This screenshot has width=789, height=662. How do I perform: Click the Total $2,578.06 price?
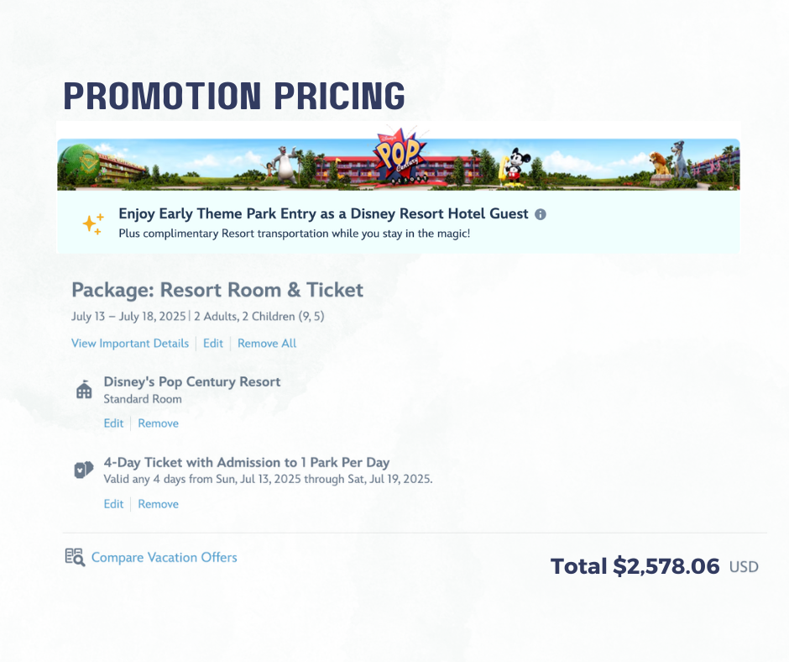pyautogui.click(x=654, y=566)
